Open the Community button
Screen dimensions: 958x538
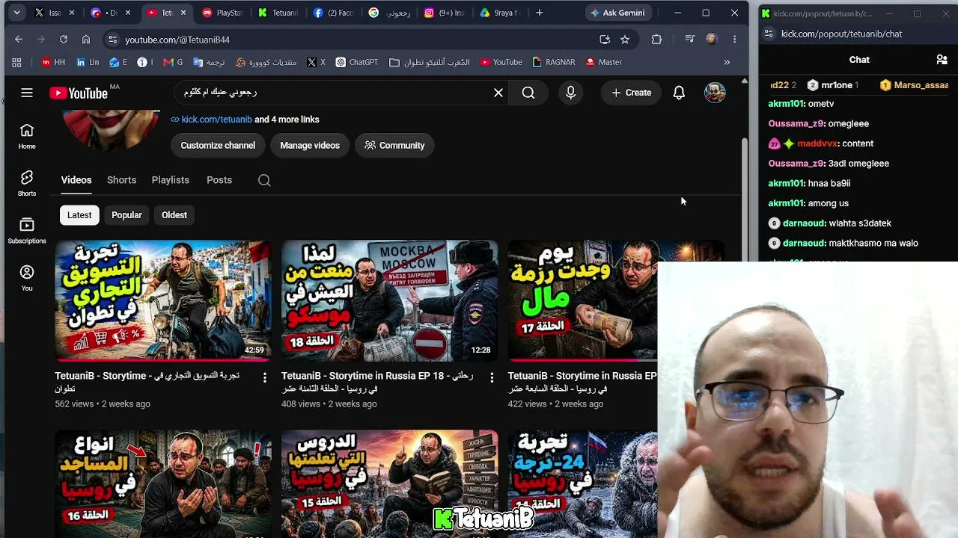[x=394, y=146]
